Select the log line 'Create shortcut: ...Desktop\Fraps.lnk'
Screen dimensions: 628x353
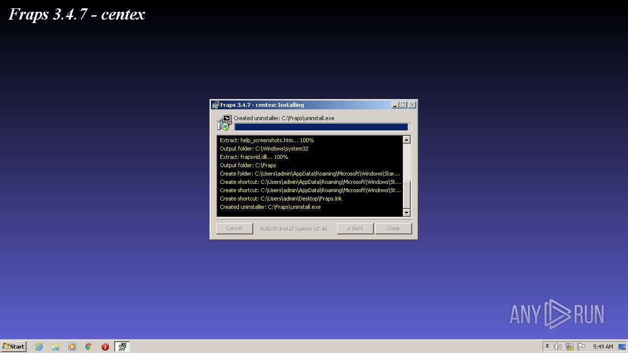pos(281,199)
